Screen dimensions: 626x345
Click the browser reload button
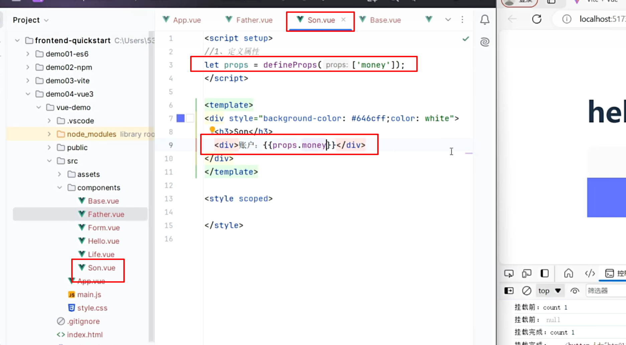(x=537, y=19)
